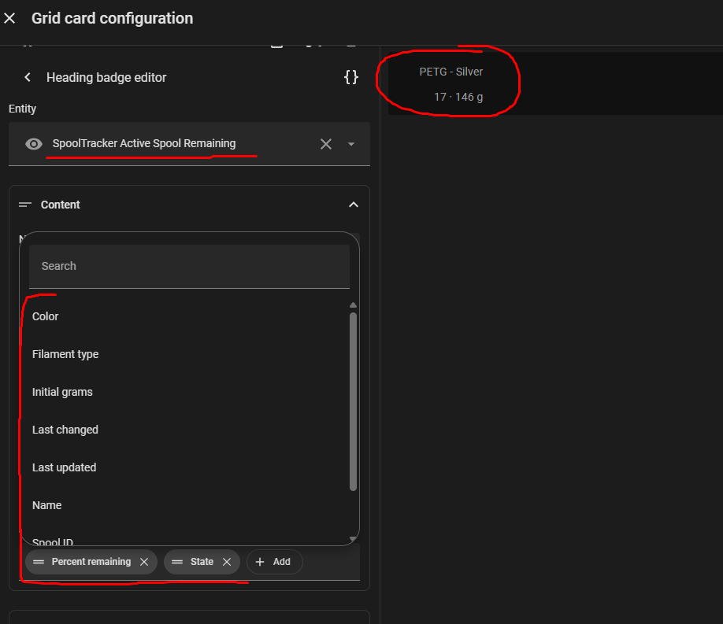This screenshot has width=723, height=624.
Task: Pick Last changed from the list
Action: [65, 430]
